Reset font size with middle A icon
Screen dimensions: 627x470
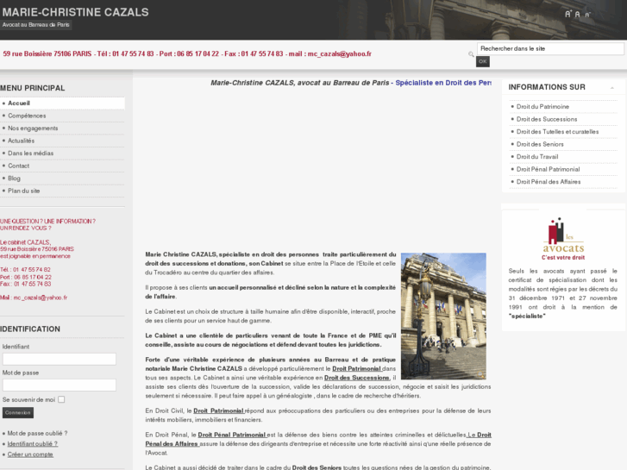click(577, 15)
